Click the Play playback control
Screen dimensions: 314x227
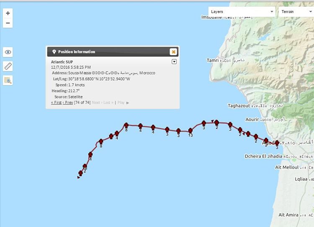tap(122, 102)
